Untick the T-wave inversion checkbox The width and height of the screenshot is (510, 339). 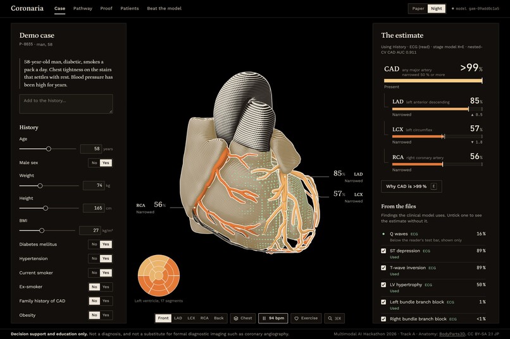(x=383, y=268)
